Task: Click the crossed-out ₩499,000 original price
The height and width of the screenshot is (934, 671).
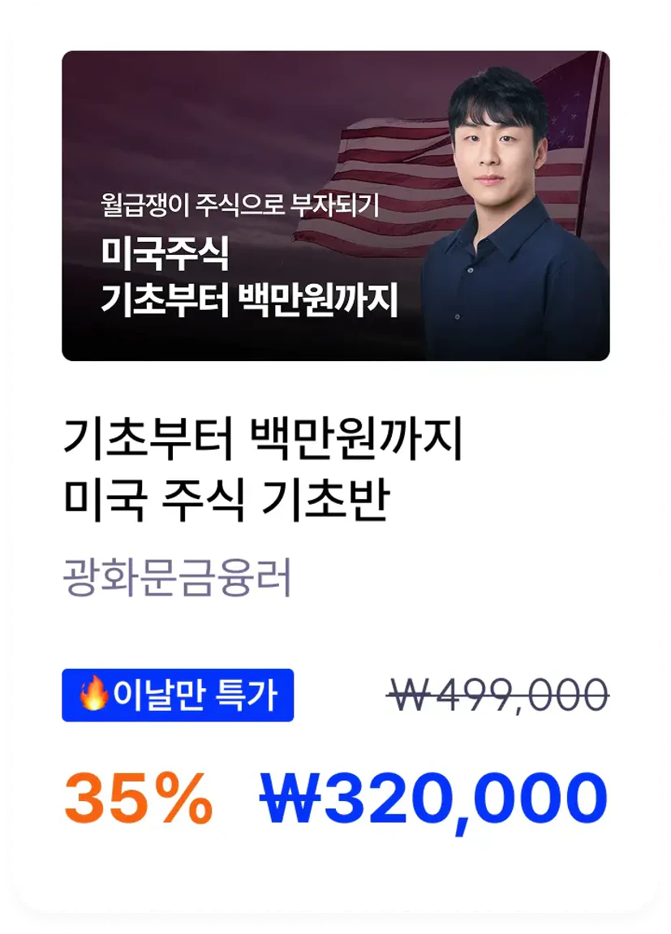Action: click(497, 695)
